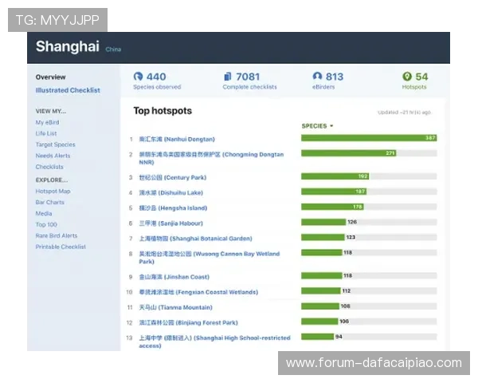The image size is (478, 383).
Task: Click the 187 species bar for Dishuihu Lake
Action: click(x=334, y=191)
